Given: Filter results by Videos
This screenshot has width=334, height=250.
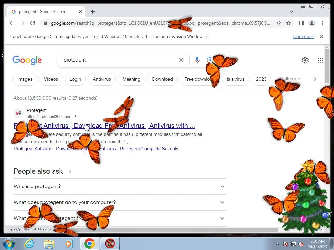Looking at the screenshot, I should [x=51, y=79].
